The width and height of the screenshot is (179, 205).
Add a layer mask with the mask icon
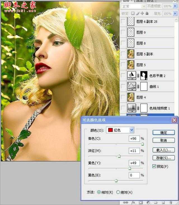141,203
